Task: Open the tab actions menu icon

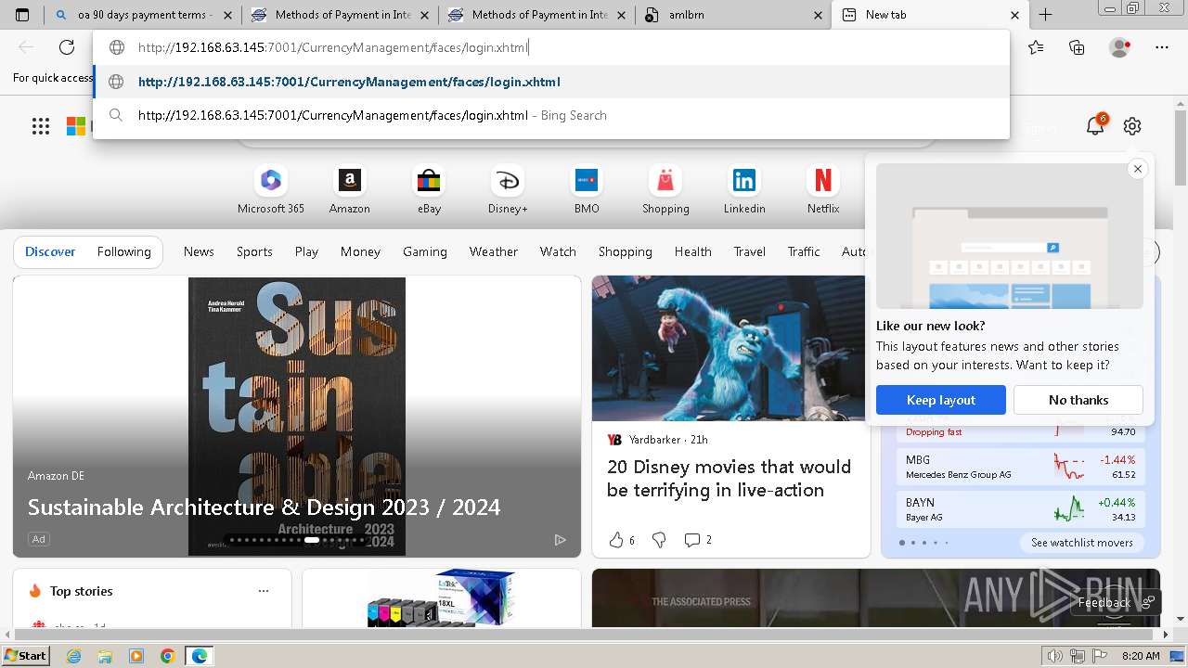Action: tap(22, 15)
